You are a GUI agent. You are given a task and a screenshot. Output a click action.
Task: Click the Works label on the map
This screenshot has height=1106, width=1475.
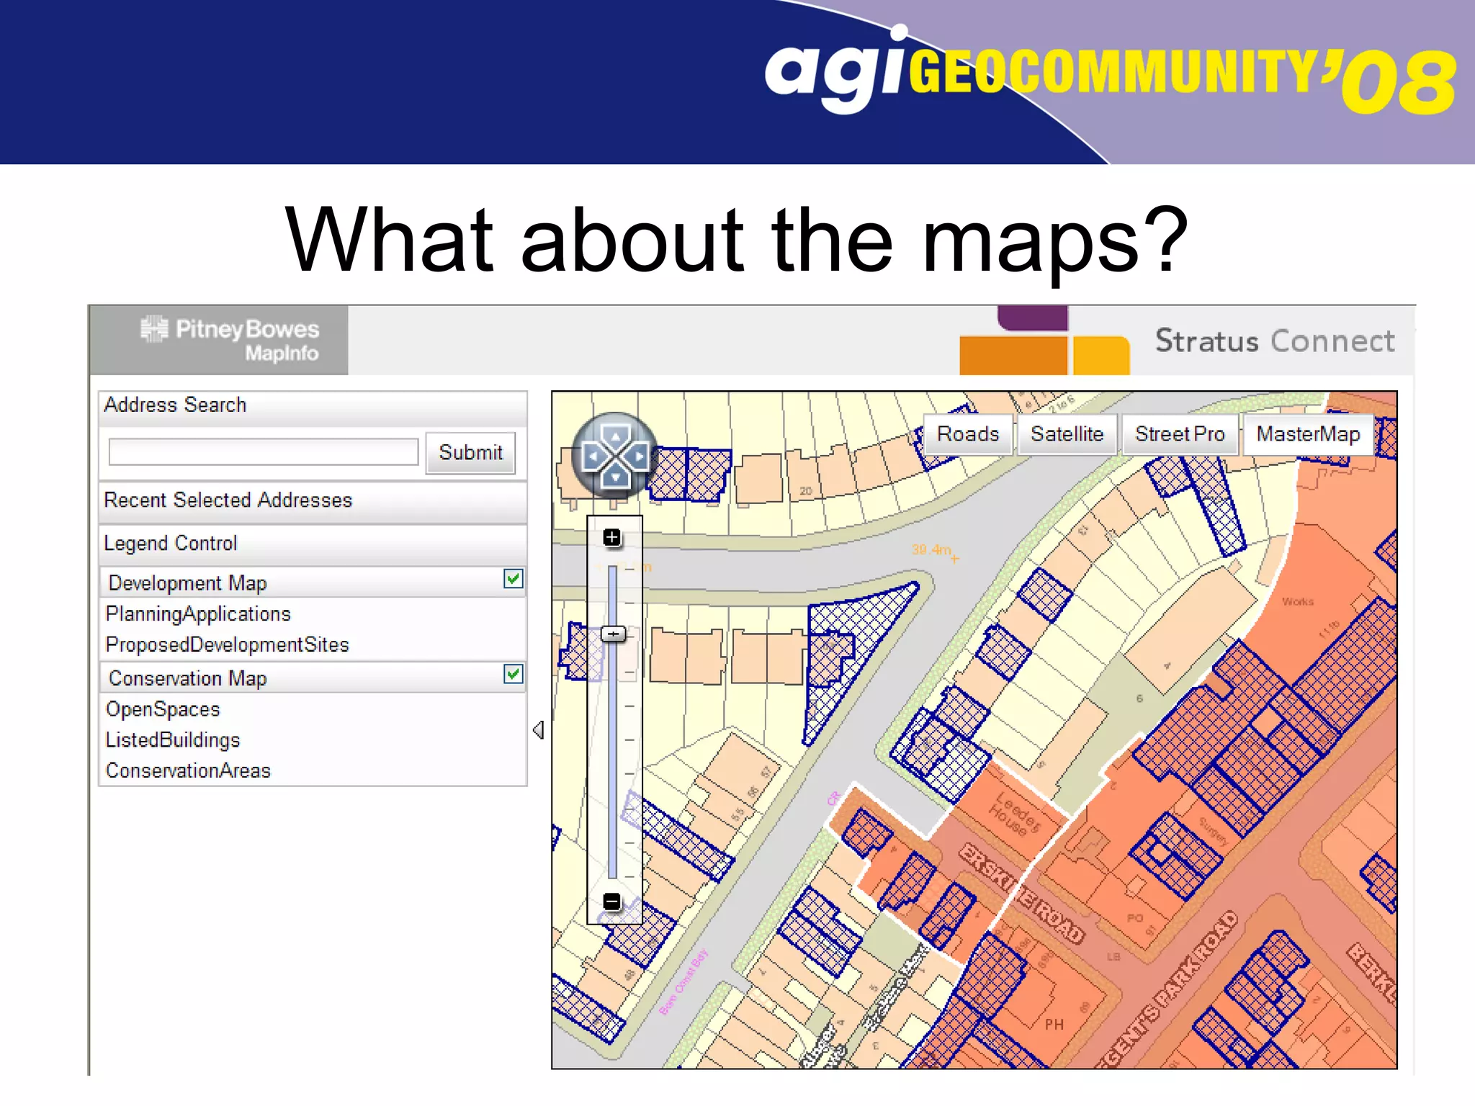point(1298,601)
